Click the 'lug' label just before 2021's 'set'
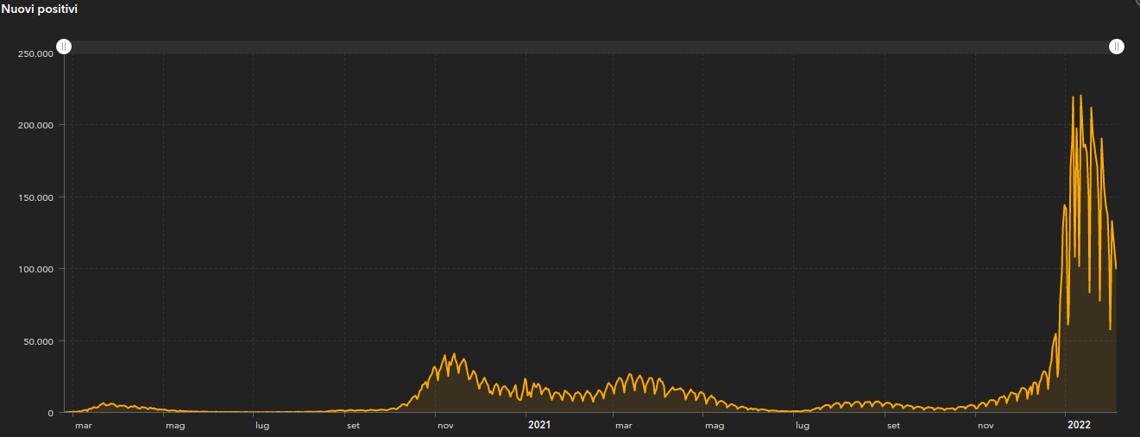Screen dimensions: 1140x437 coord(803,425)
